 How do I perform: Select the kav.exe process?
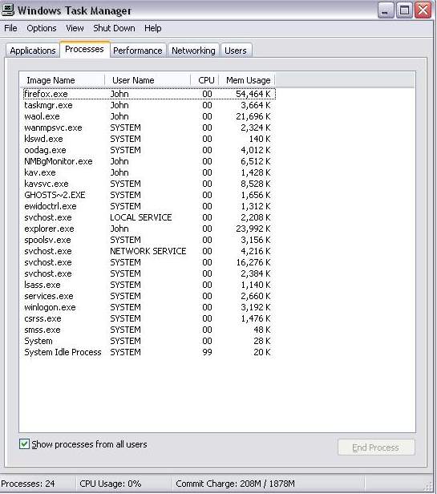(149, 172)
